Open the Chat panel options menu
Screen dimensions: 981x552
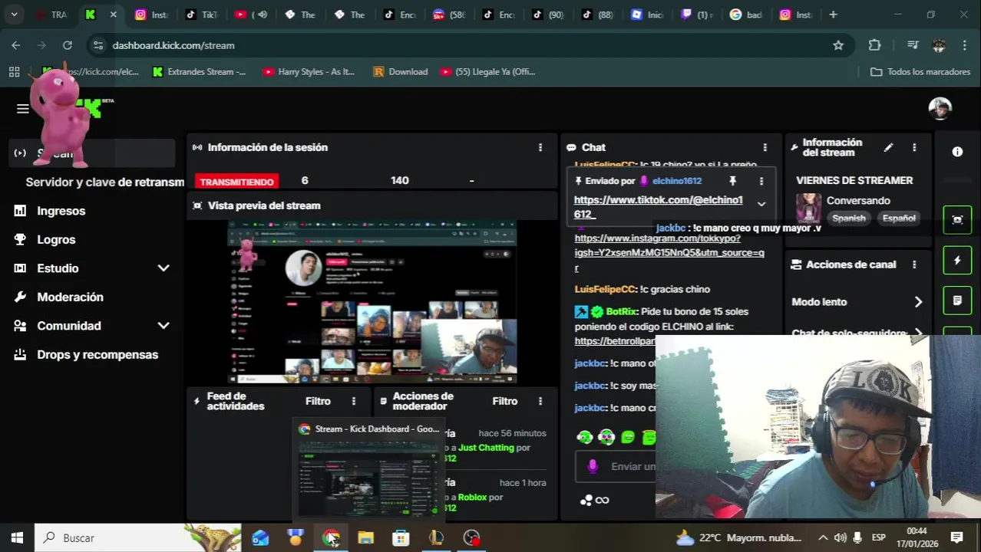(x=765, y=147)
